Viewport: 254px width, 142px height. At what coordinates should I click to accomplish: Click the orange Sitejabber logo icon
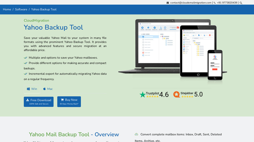[177, 94]
